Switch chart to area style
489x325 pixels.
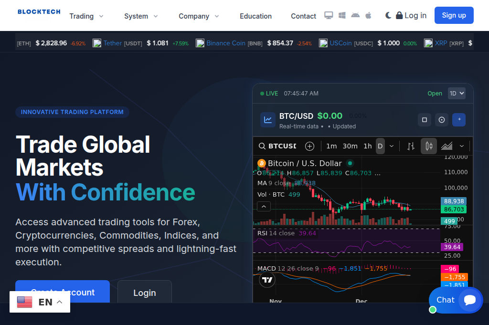tap(447, 146)
